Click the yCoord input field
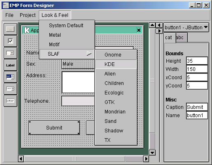This screenshot has height=165, width=212. (197, 85)
